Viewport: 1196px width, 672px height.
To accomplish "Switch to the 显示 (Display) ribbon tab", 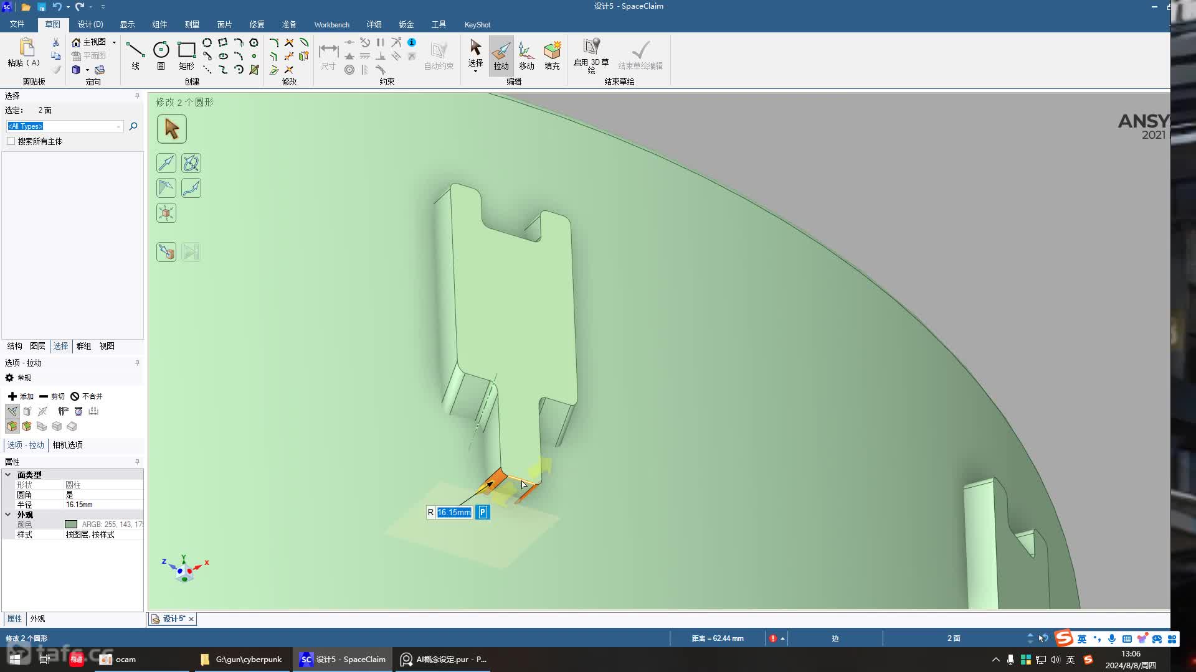I will coord(127,24).
